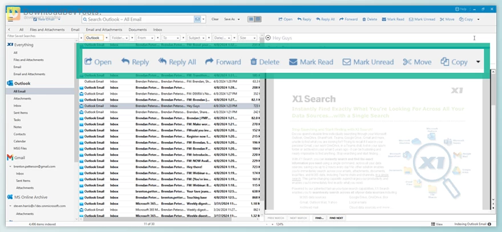Create a New Email
Image resolution: width=502 pixels, height=232 pixels.
pos(45,19)
